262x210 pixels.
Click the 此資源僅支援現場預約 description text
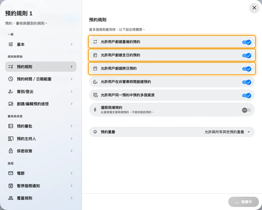point(127,112)
